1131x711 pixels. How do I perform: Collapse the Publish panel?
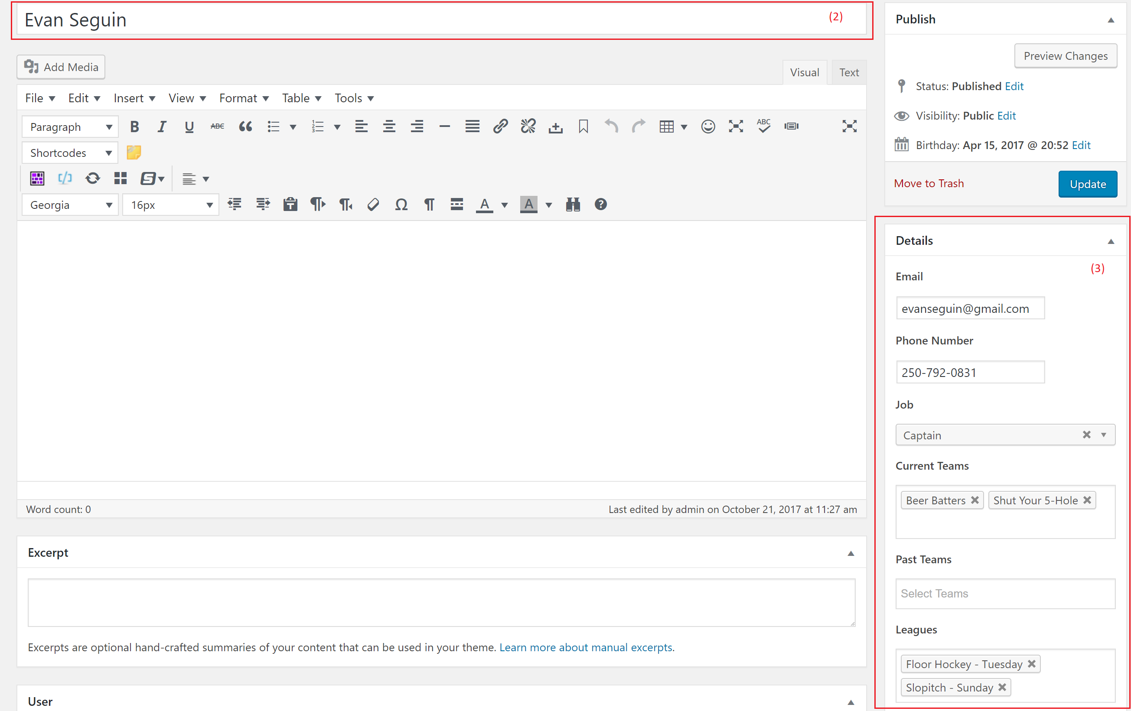pos(1111,19)
